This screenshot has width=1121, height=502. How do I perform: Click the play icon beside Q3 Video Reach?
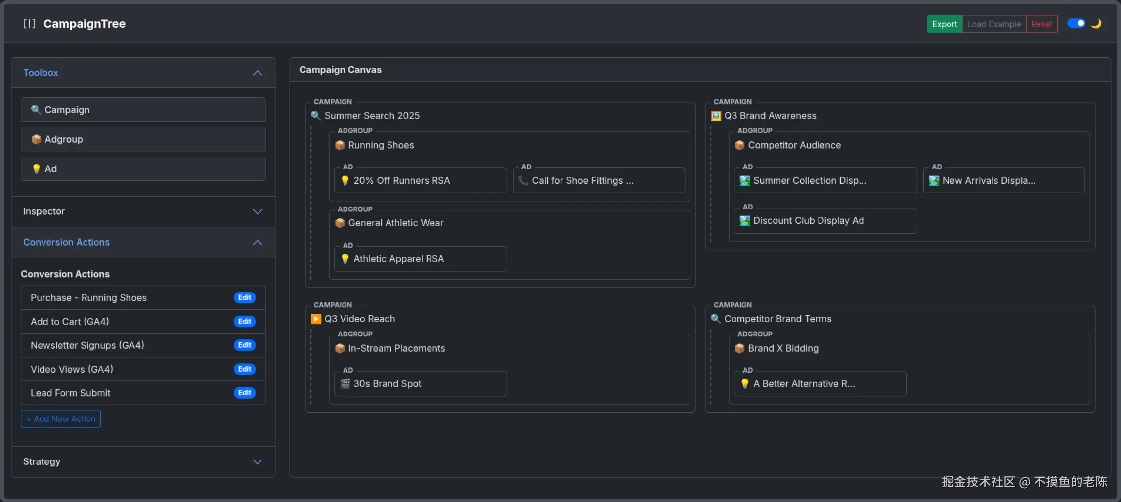tap(316, 319)
